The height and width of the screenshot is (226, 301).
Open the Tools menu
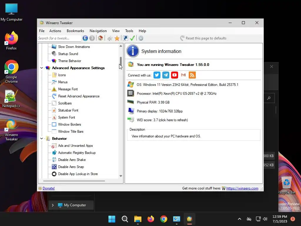tap(129, 31)
